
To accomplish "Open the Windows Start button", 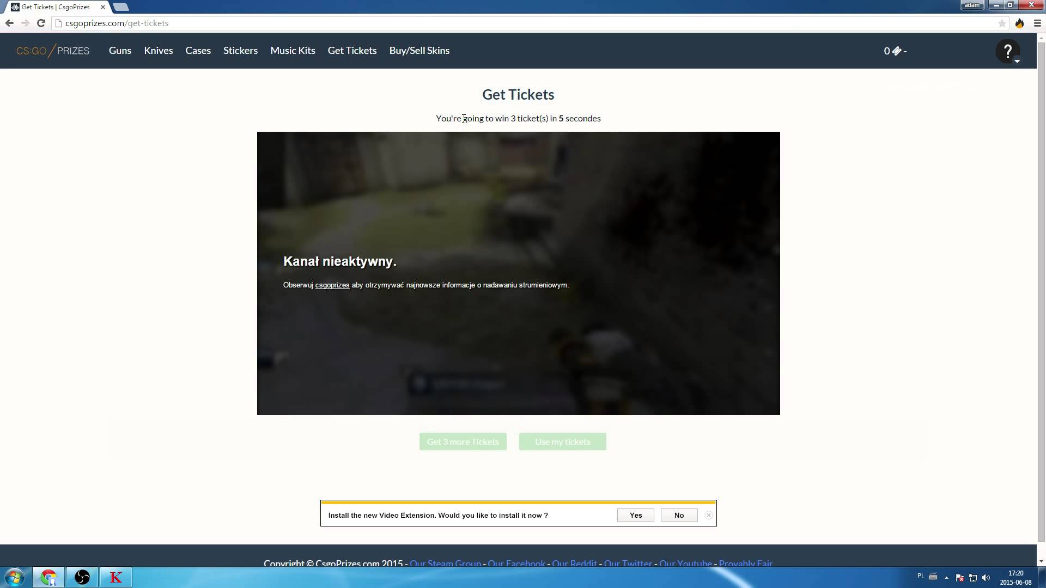I will pyautogui.click(x=15, y=577).
